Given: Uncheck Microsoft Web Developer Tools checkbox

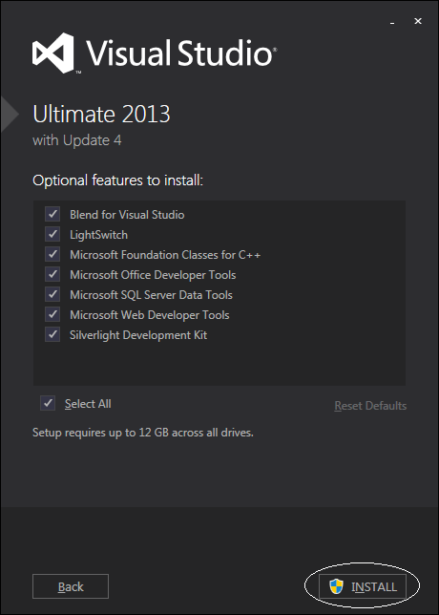Looking at the screenshot, I should [x=52, y=314].
